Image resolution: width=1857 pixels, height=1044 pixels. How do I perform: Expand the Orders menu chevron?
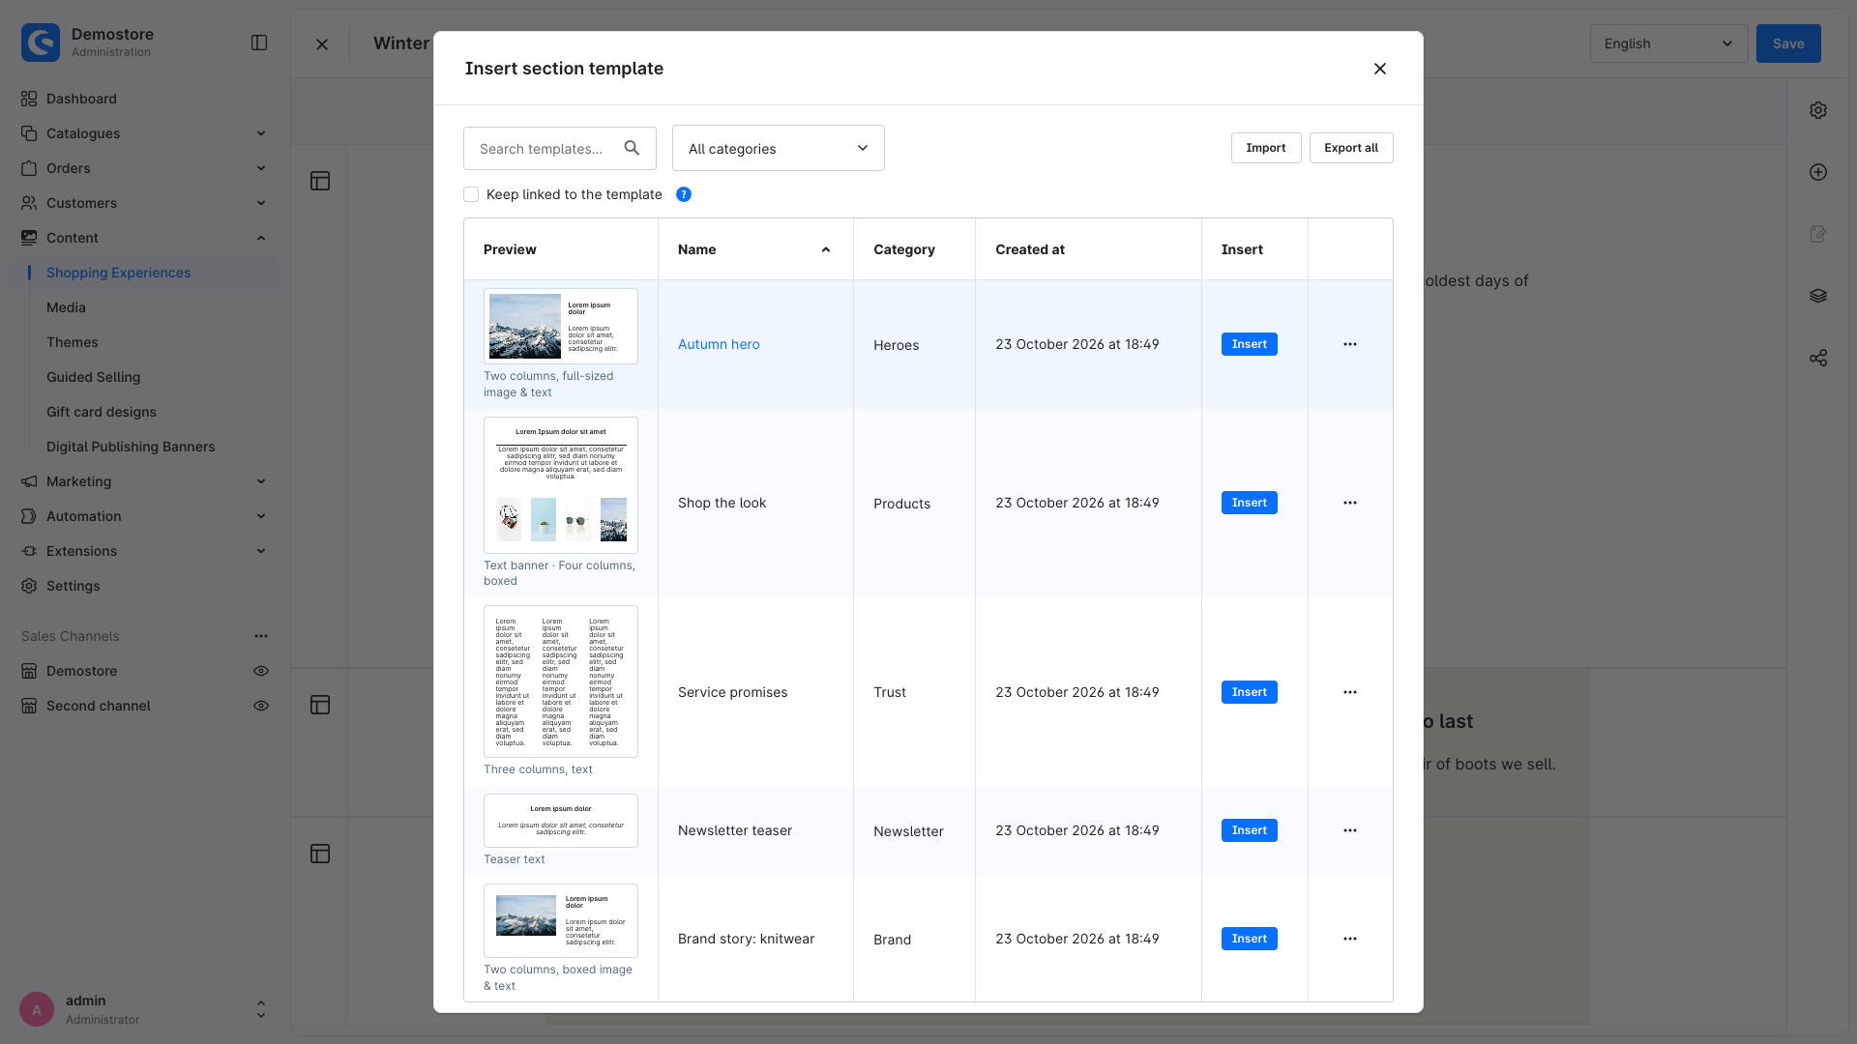tap(261, 168)
